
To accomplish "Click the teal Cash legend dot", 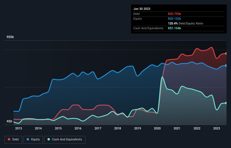I will [x=49, y=139].
